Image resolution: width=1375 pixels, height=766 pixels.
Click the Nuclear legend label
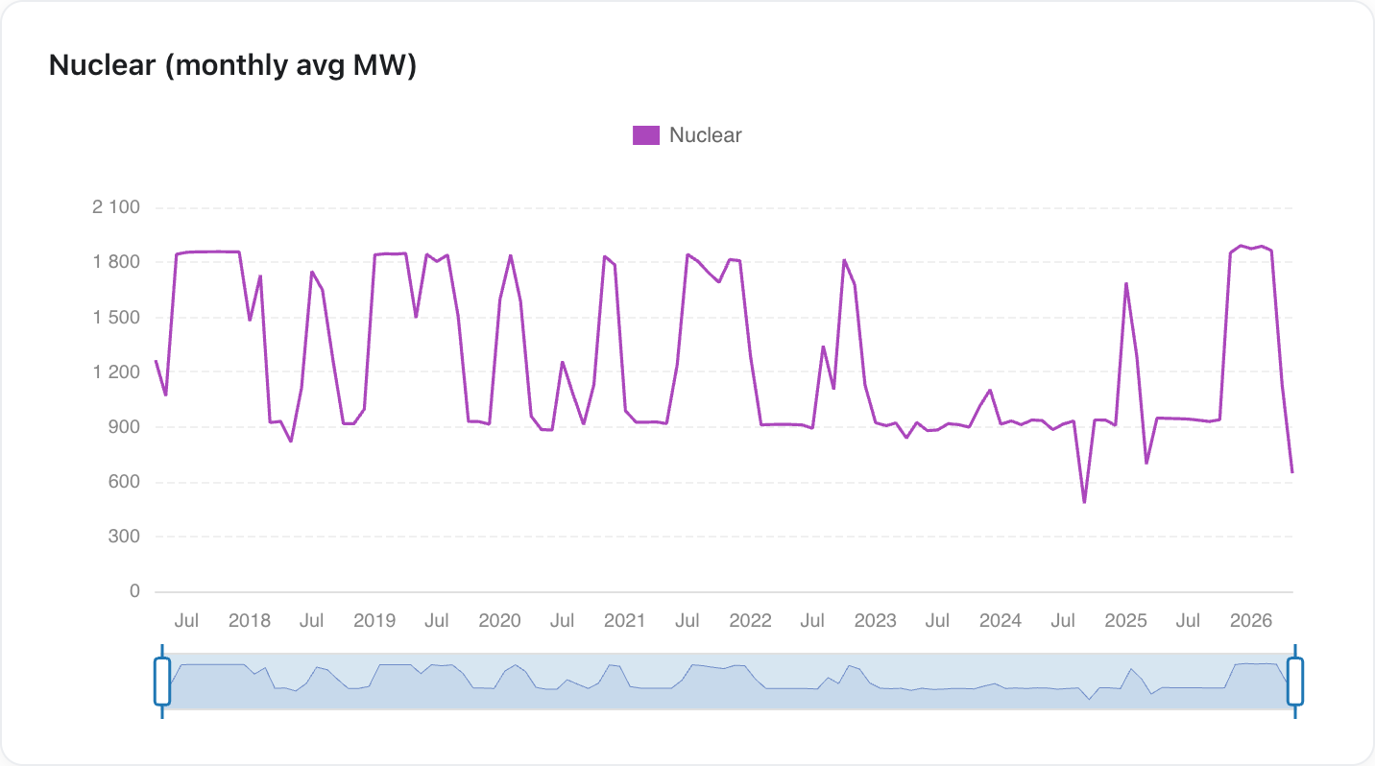pos(706,135)
